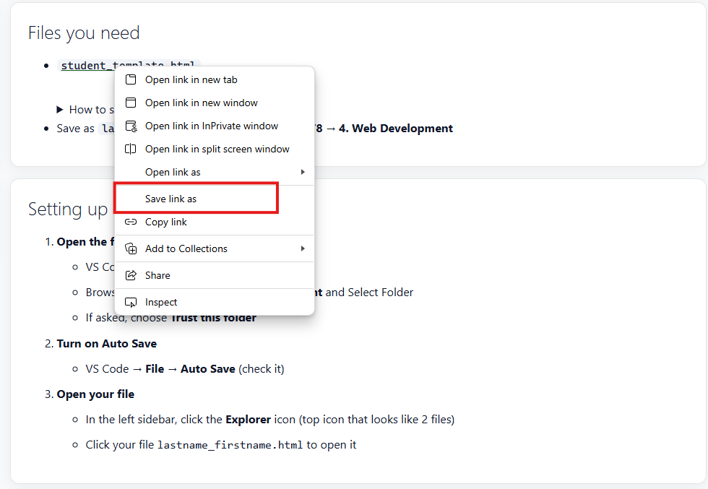Click the Share icon in the menu
Viewport: 708px width, 489px height.
[131, 275]
